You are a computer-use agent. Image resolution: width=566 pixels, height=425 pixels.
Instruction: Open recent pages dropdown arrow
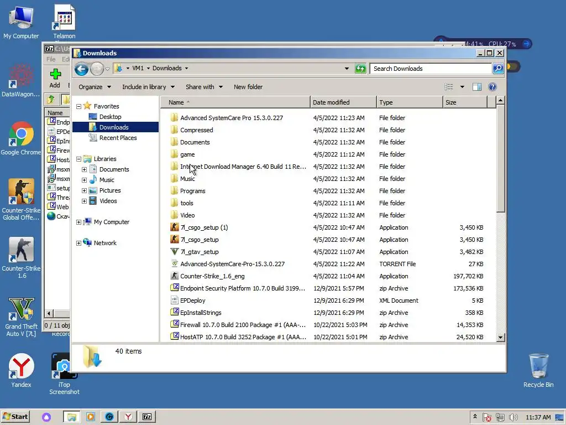[x=107, y=69]
